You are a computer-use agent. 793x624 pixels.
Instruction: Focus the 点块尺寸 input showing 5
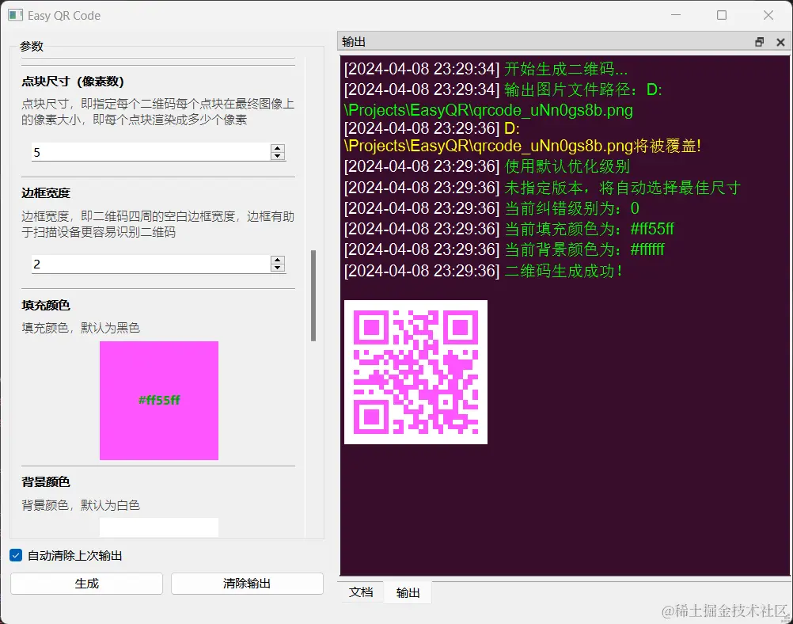(x=150, y=152)
